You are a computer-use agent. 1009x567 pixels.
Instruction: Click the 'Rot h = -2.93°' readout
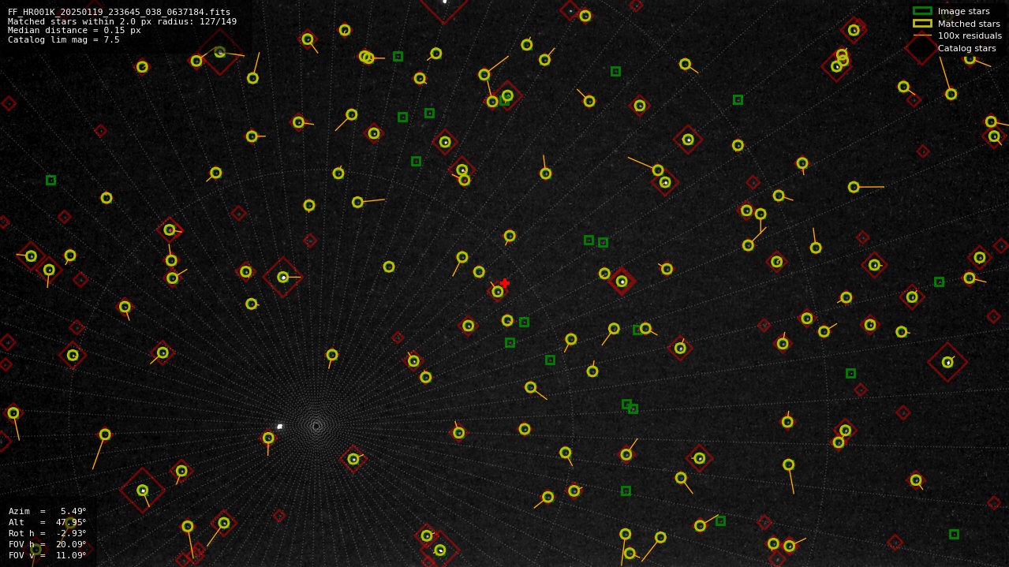47,533
